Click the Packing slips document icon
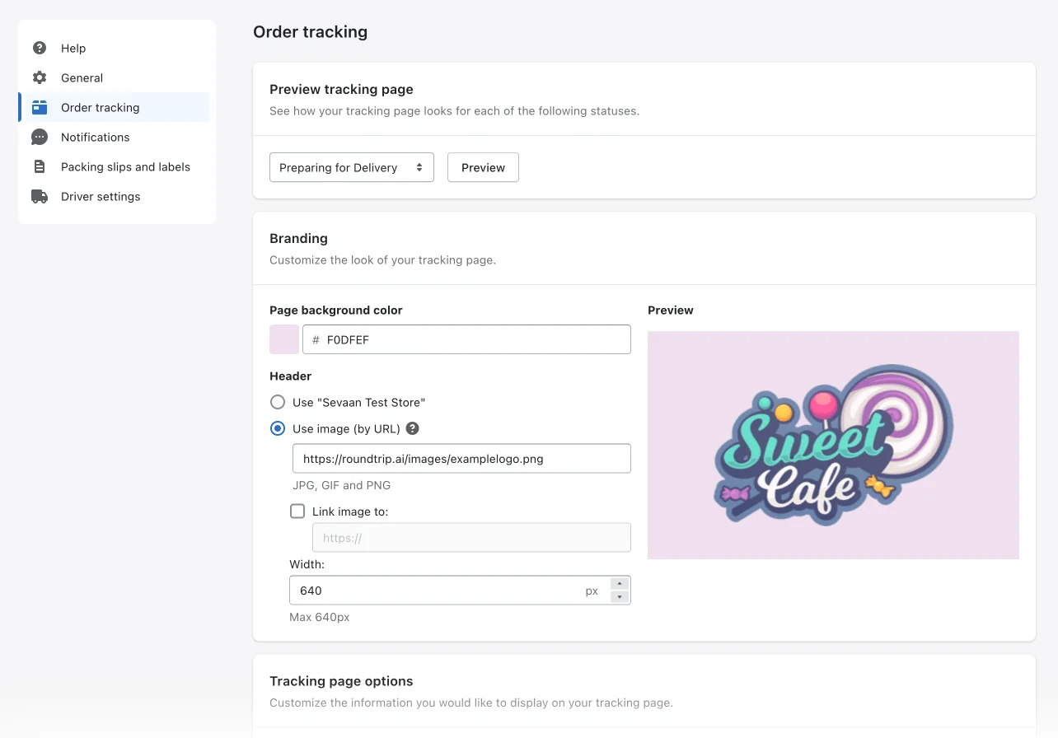This screenshot has height=738, width=1058. coord(40,166)
